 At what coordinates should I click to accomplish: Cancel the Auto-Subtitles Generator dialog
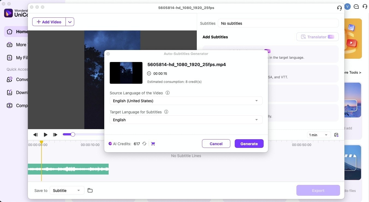[x=216, y=144]
